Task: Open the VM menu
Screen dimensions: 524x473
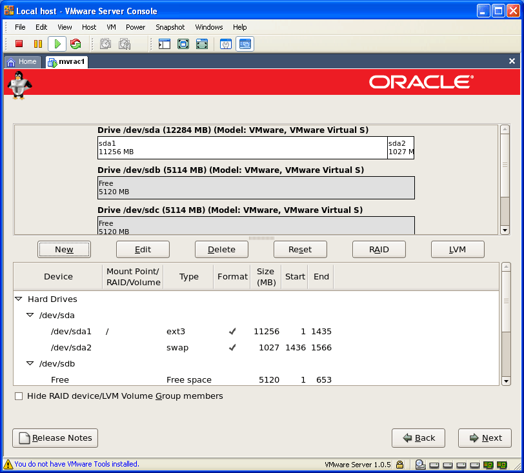Action: click(x=111, y=27)
